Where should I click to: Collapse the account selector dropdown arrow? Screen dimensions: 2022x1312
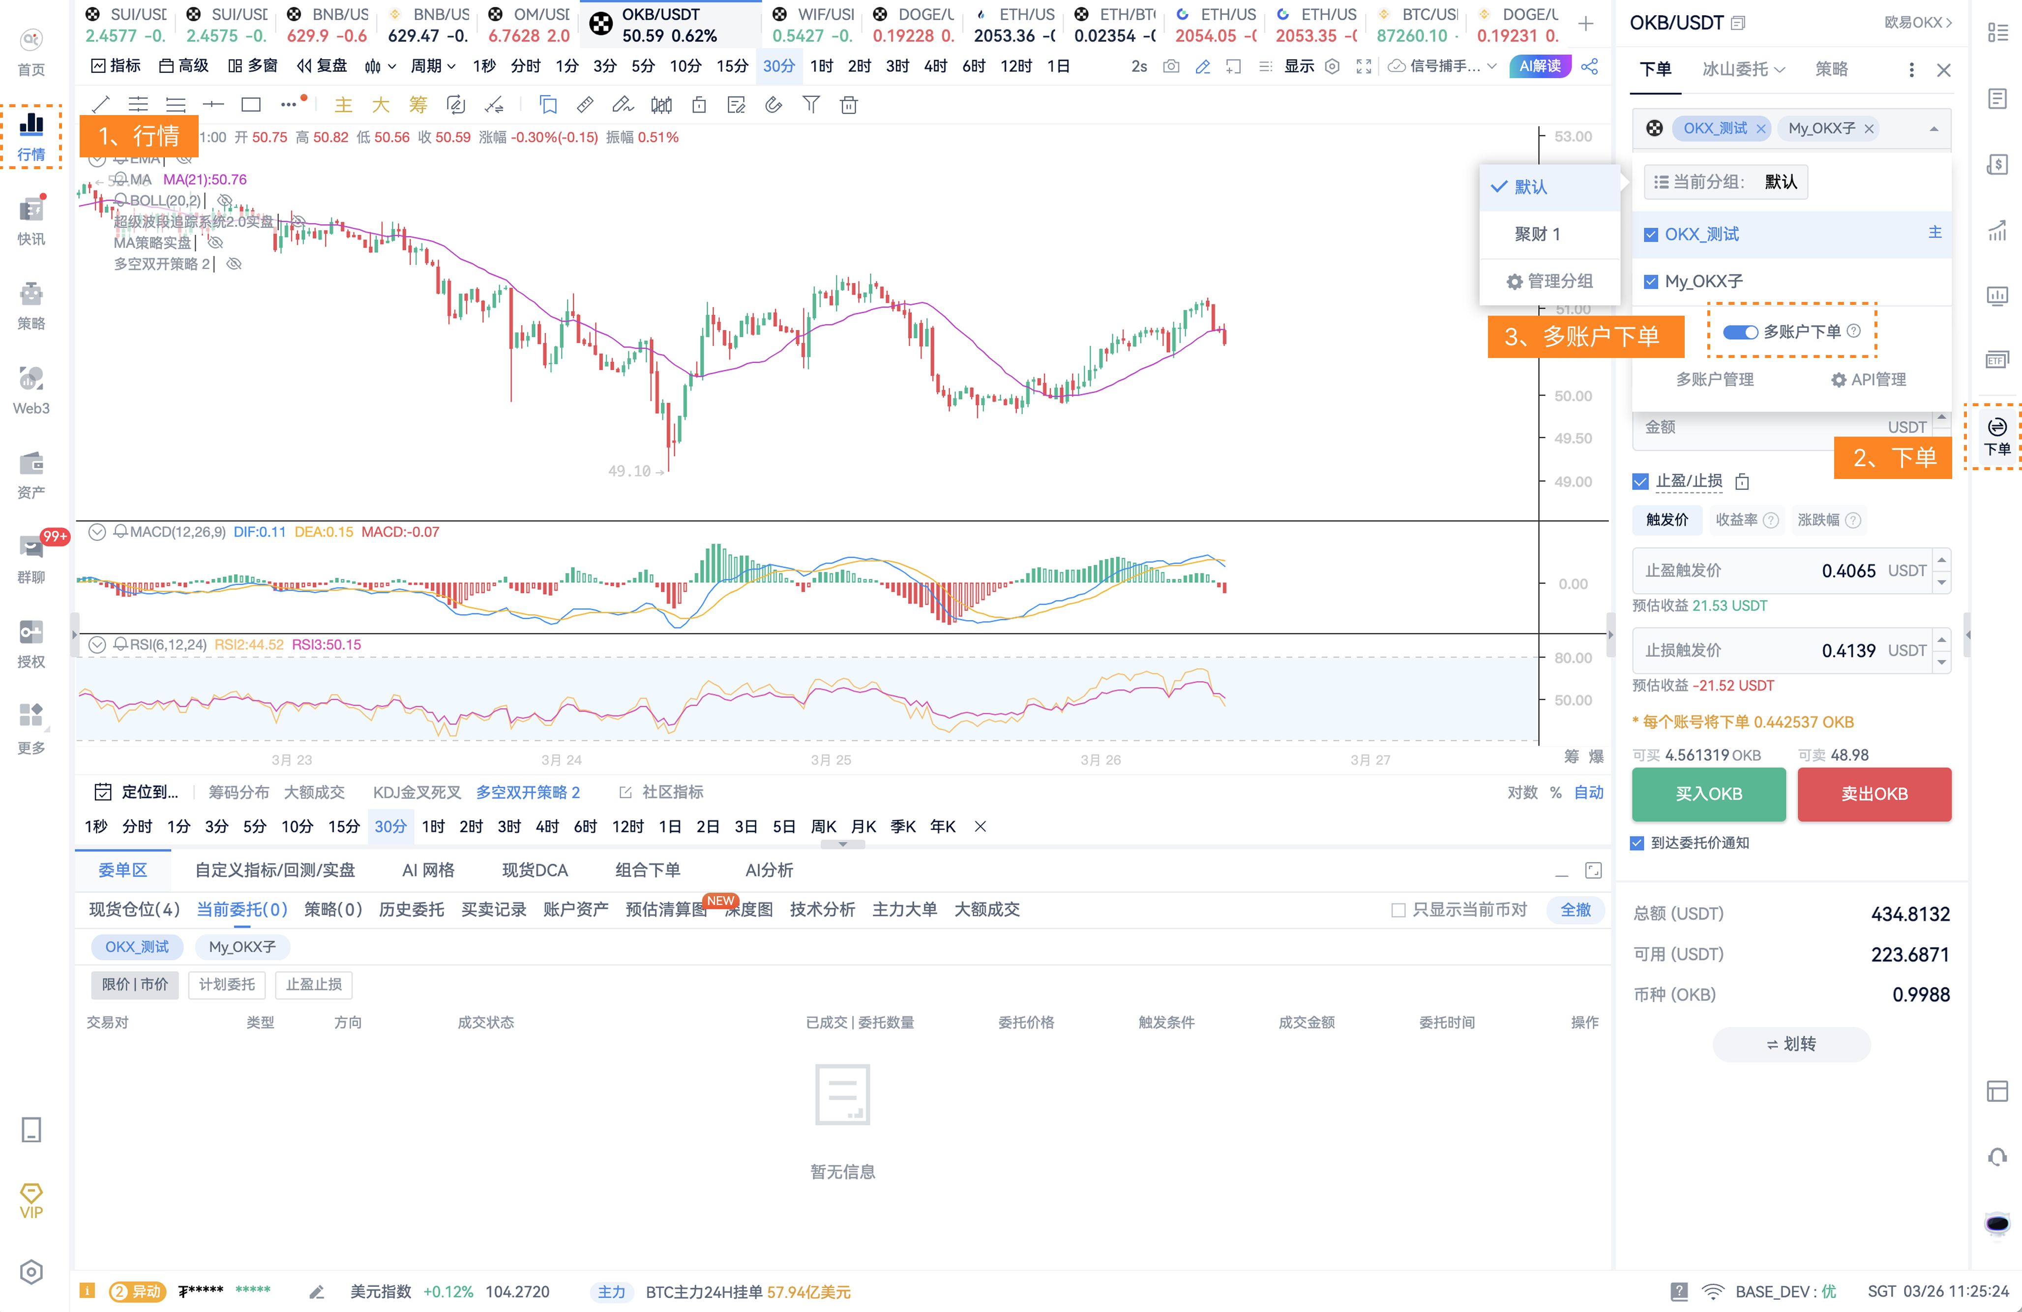(1933, 129)
